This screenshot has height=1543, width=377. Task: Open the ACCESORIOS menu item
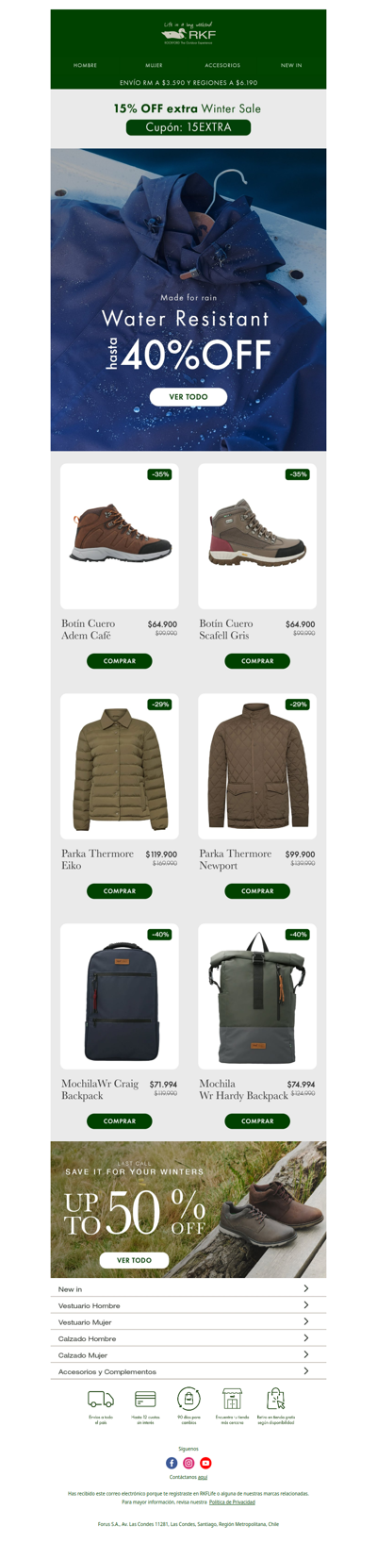[222, 65]
